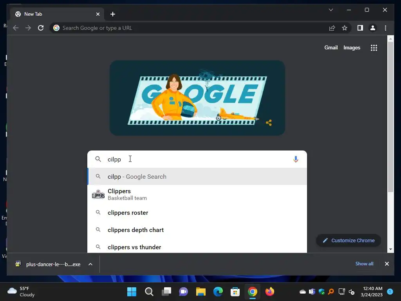The width and height of the screenshot is (401, 301).
Task: Start voice search with microphone icon
Action: [x=296, y=159]
